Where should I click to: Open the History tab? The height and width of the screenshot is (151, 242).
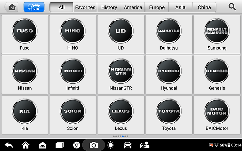coord(109,7)
